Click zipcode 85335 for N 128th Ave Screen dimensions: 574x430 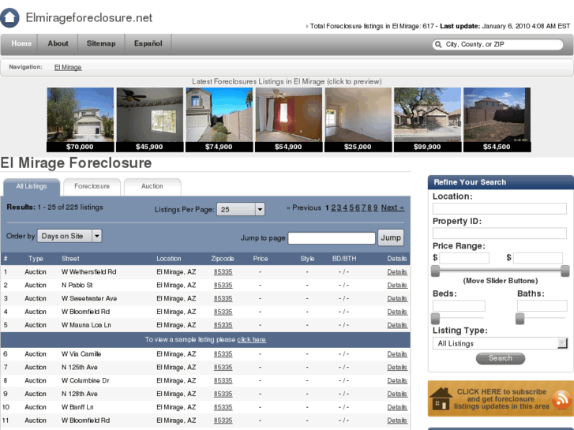tap(223, 394)
